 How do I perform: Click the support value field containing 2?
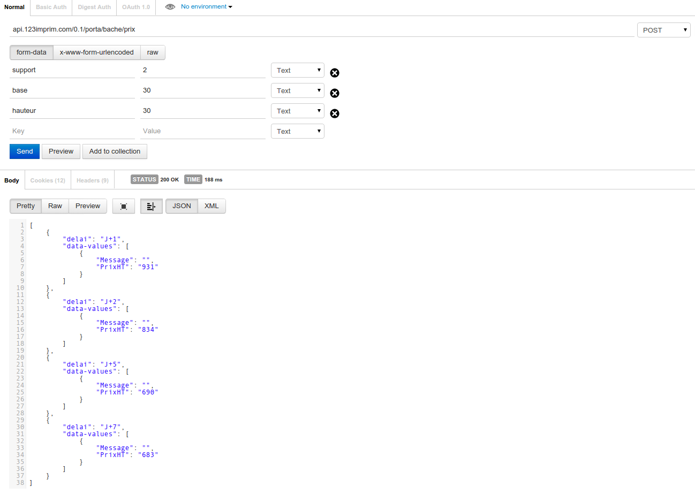(x=203, y=70)
